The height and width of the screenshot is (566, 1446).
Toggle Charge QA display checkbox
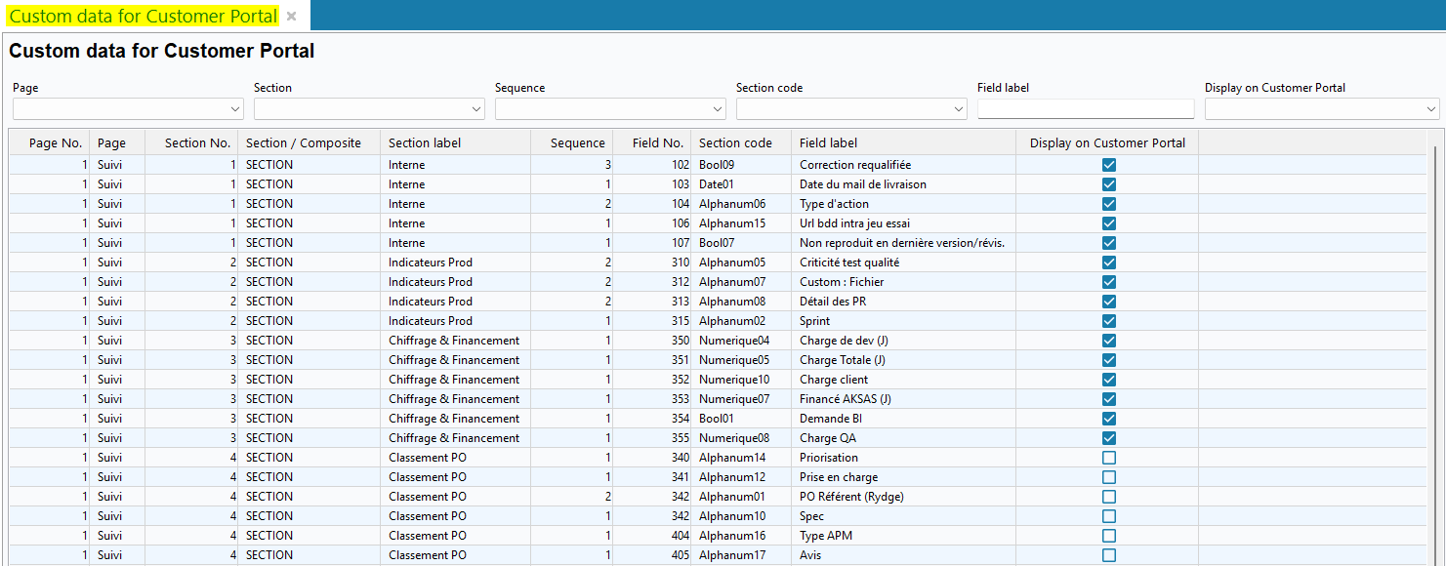[1108, 438]
